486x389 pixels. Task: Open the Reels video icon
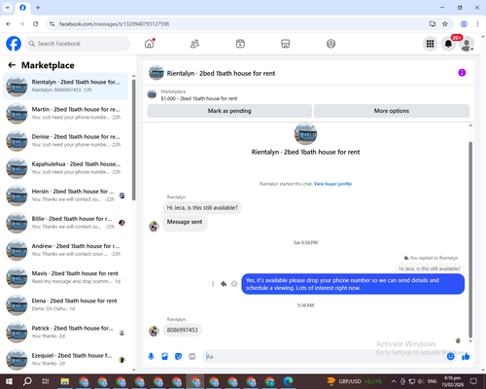(x=240, y=44)
